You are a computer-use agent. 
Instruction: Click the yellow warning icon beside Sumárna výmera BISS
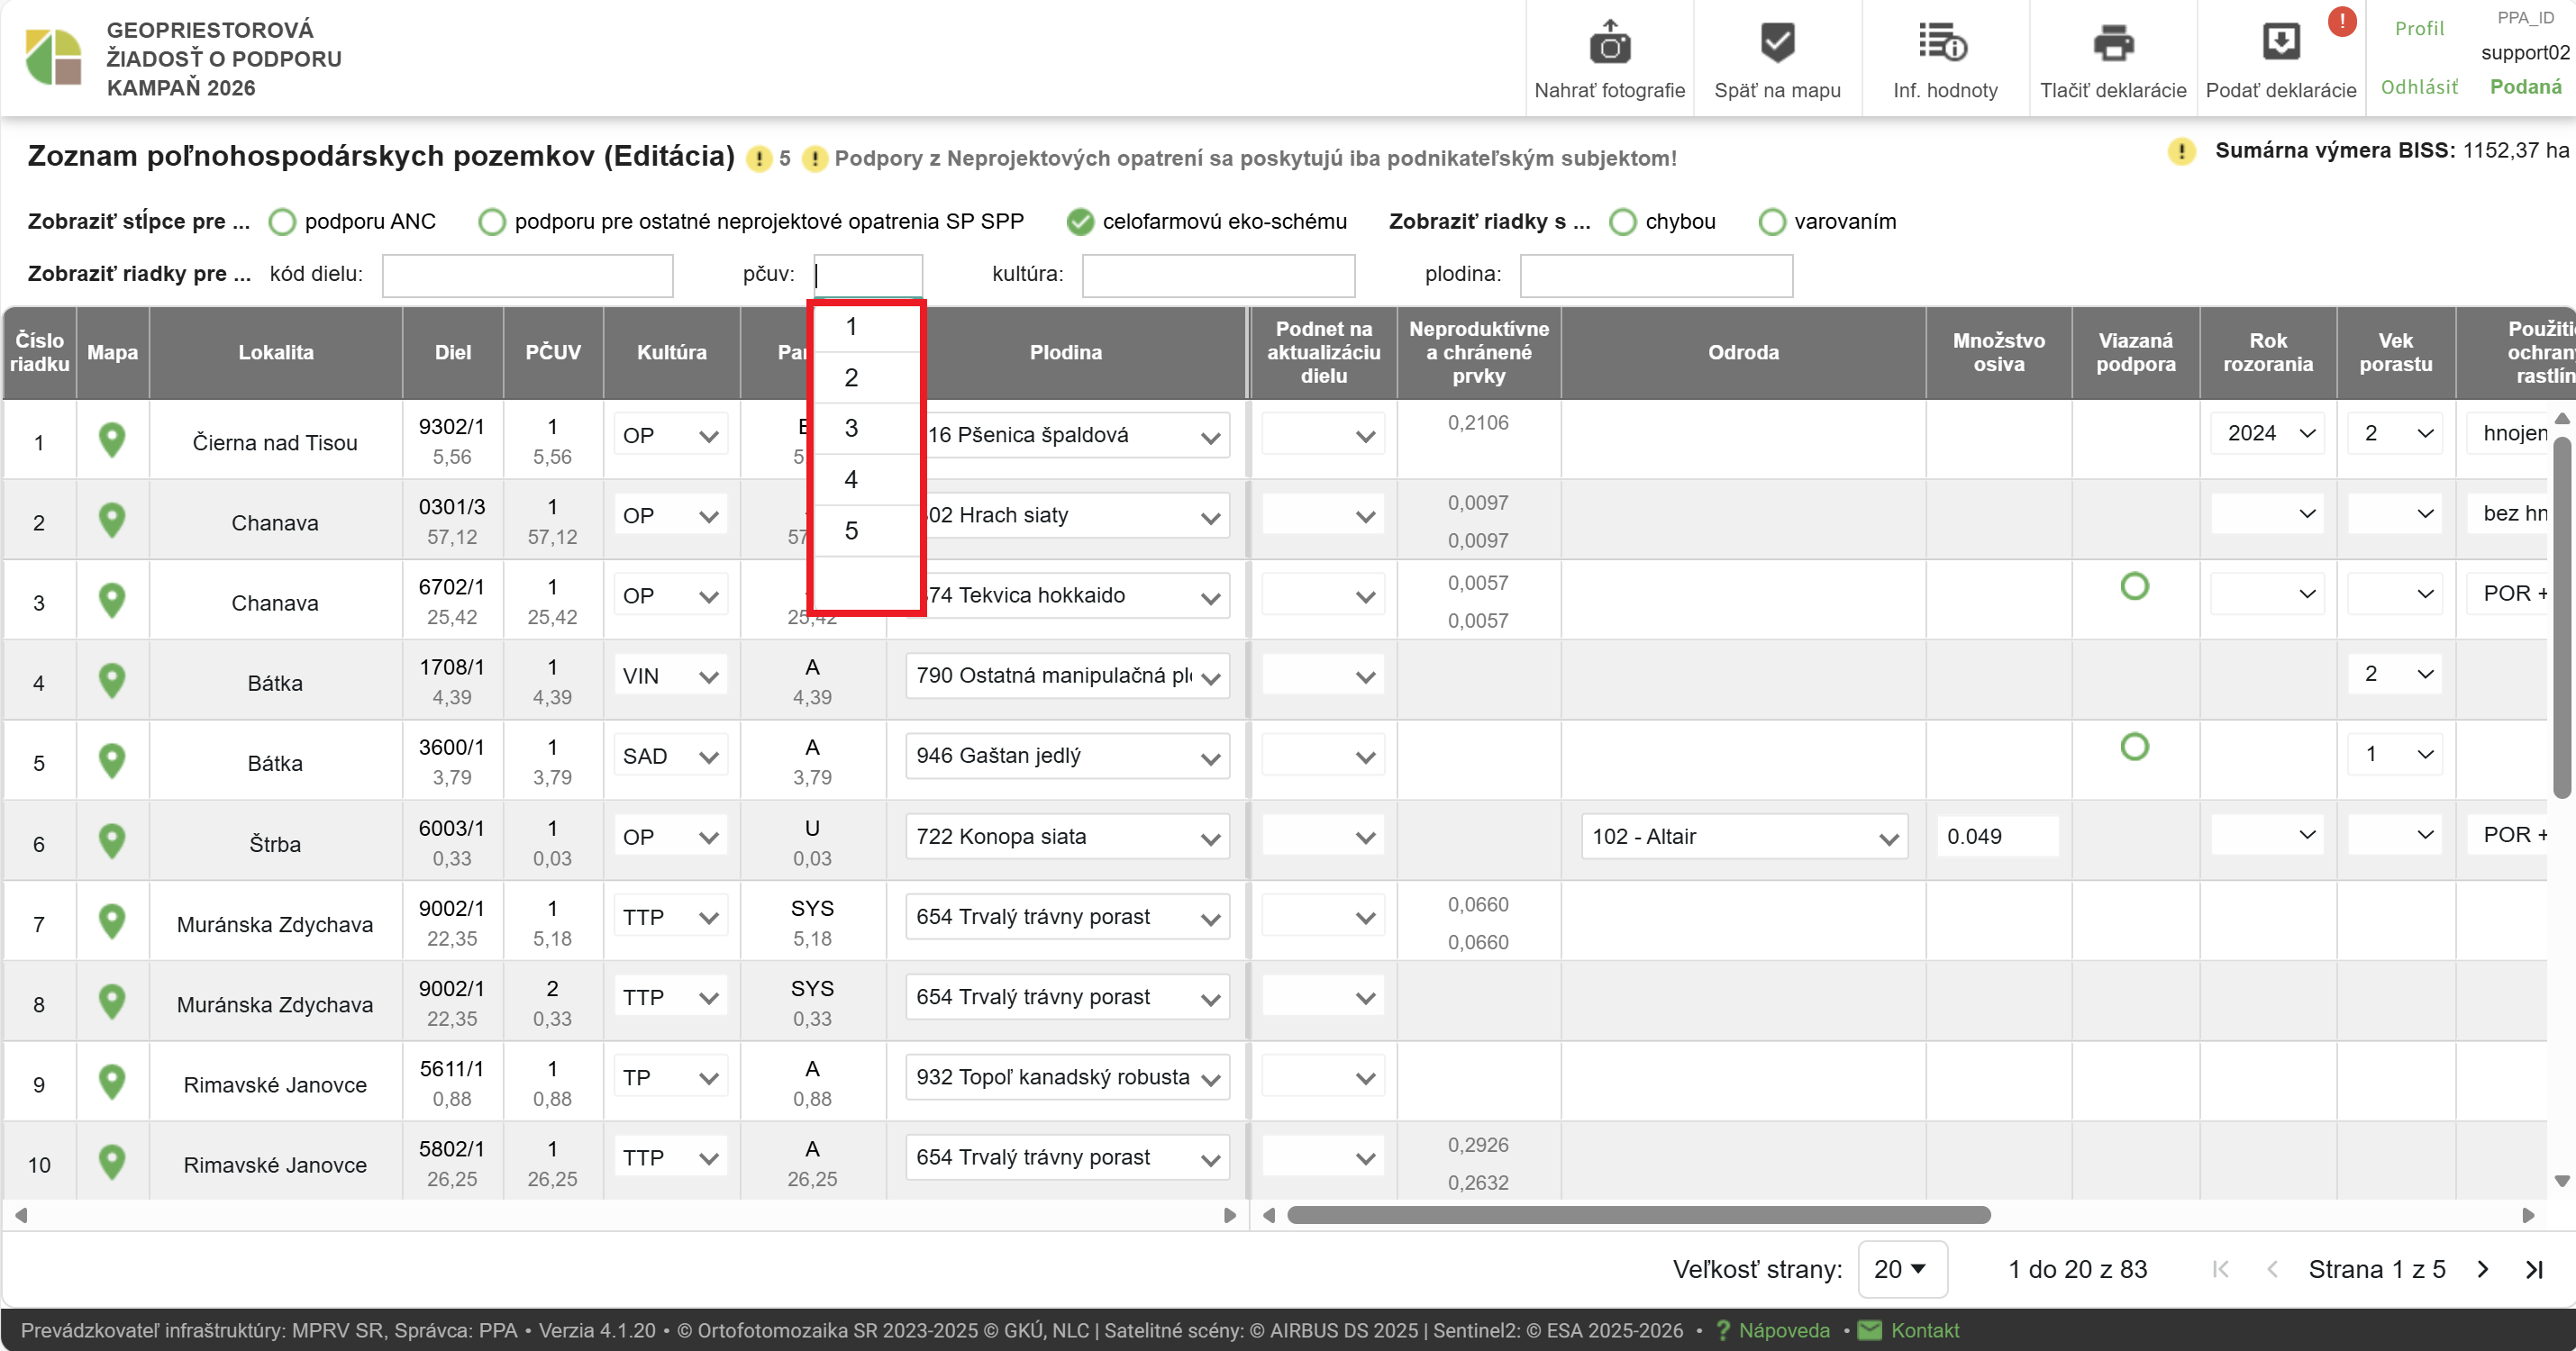tap(2181, 151)
